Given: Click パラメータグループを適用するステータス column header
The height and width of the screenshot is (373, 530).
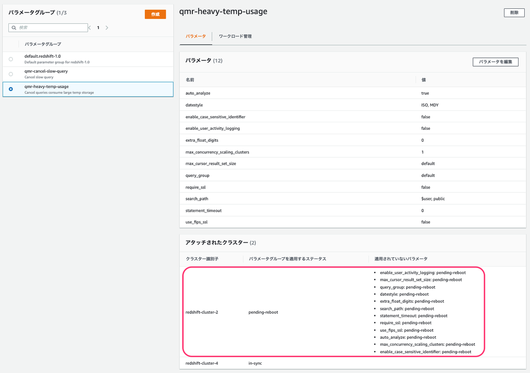Looking at the screenshot, I should [x=288, y=258].
